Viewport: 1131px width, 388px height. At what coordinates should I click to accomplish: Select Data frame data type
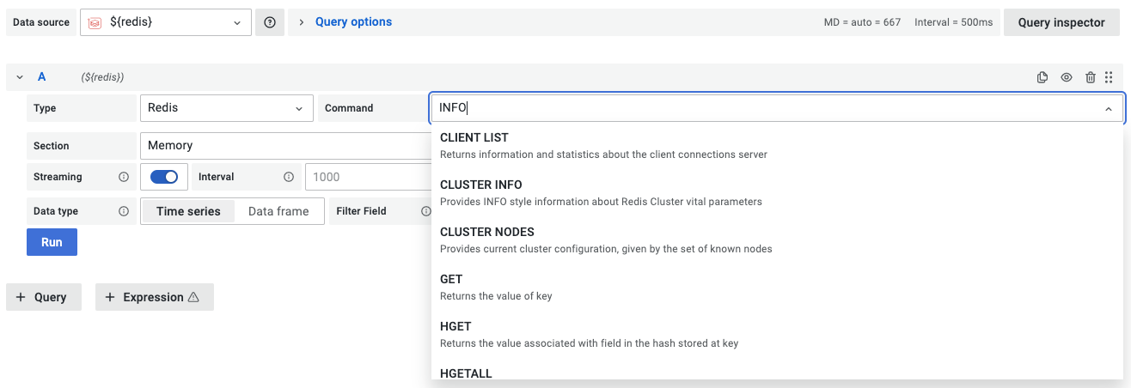pos(278,211)
